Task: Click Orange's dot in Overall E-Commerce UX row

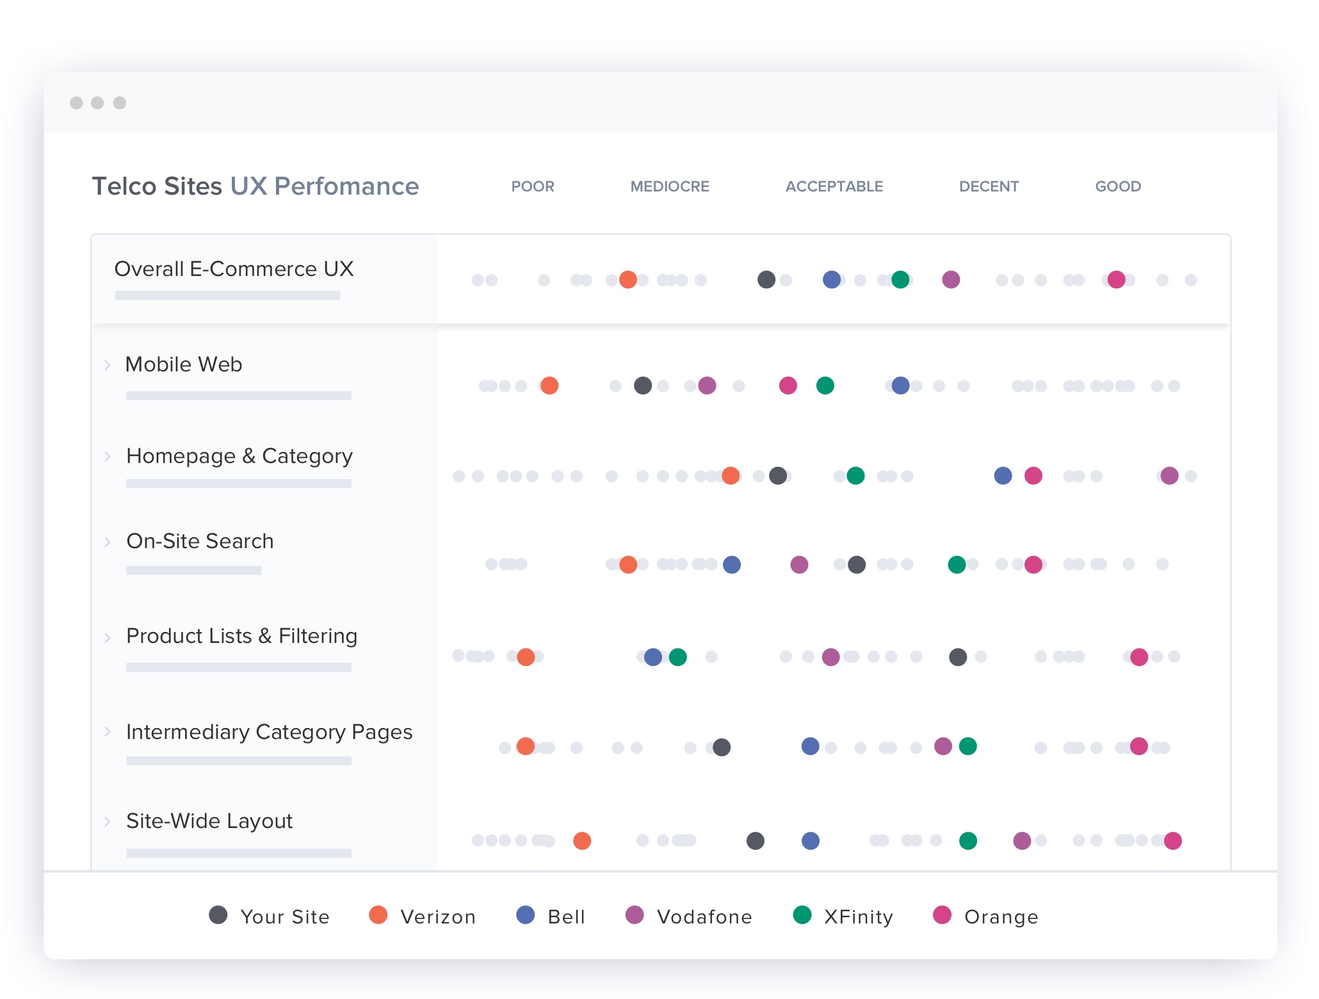Action: click(1117, 280)
